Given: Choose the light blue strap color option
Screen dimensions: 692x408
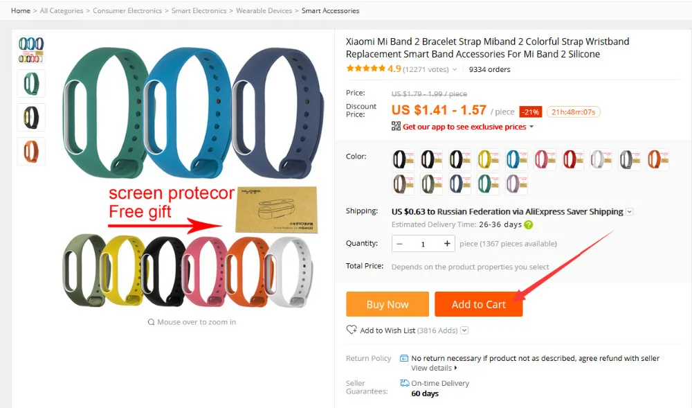Looking at the screenshot, I should pyautogui.click(x=516, y=159).
